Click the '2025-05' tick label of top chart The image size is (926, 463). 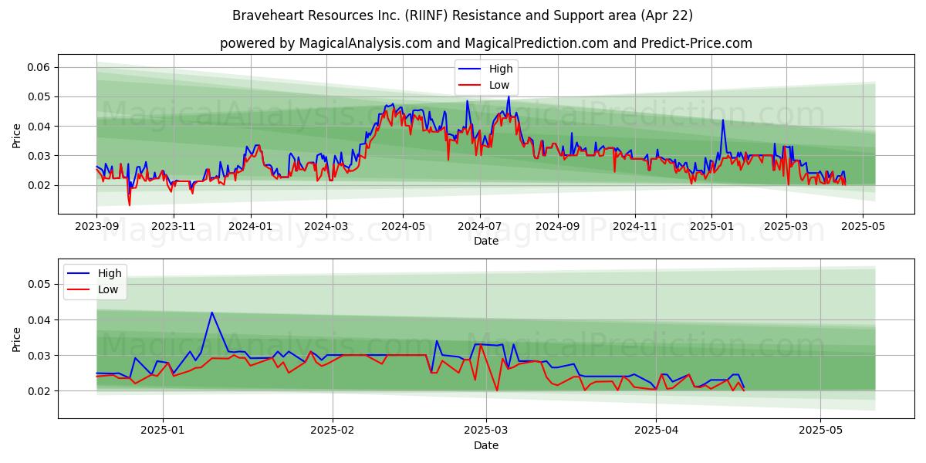[863, 227]
